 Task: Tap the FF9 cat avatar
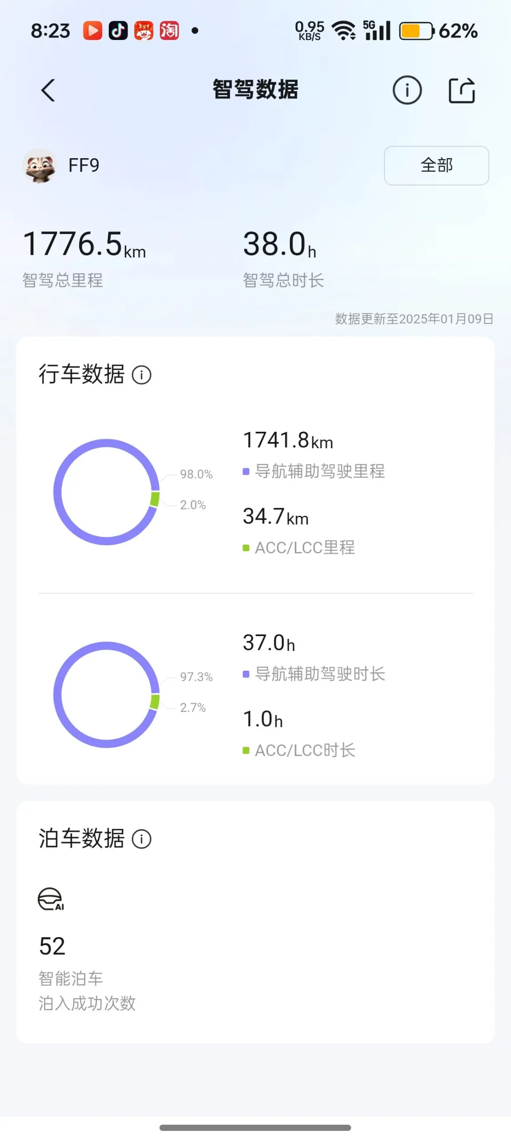(40, 166)
